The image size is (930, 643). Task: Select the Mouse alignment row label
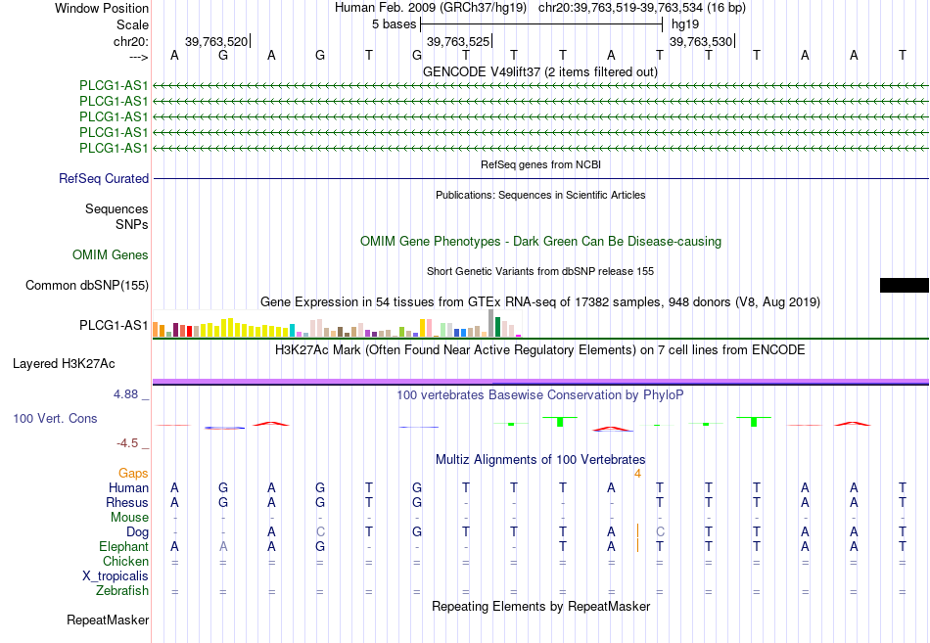(129, 518)
